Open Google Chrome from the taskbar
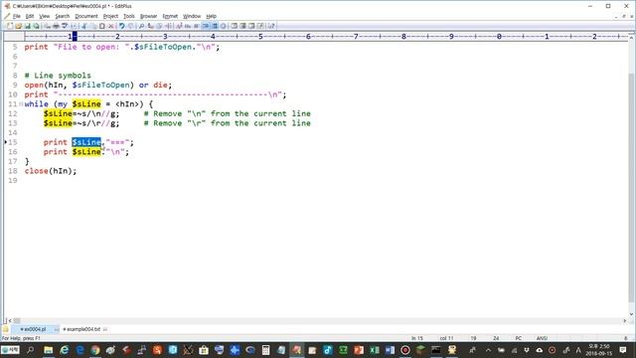The height and width of the screenshot is (358, 636). [x=95, y=350]
